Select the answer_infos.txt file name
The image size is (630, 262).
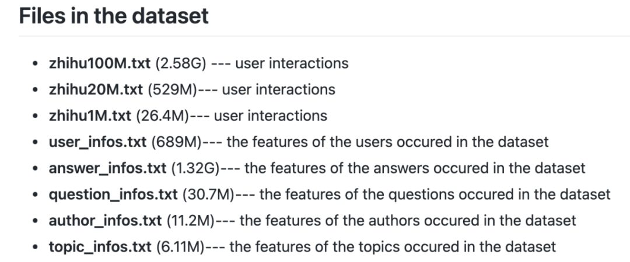107,168
